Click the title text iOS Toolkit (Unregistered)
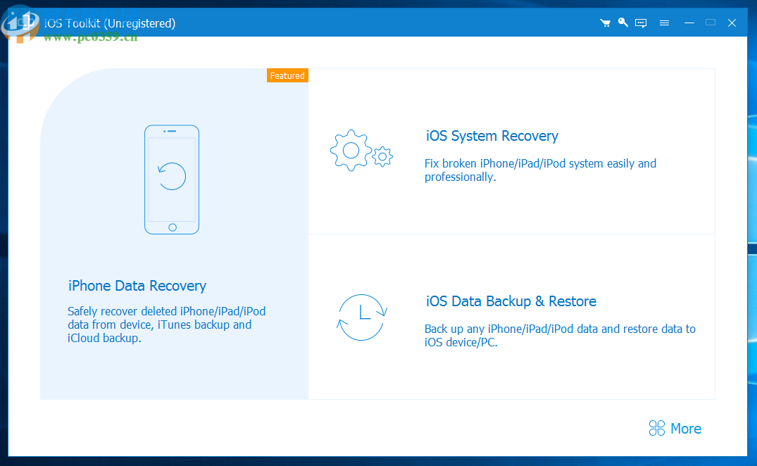 pyautogui.click(x=109, y=22)
